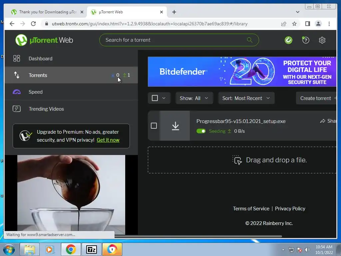341x256 pixels.
Task: Show hidden system tray icons arrow
Action: coord(283,250)
